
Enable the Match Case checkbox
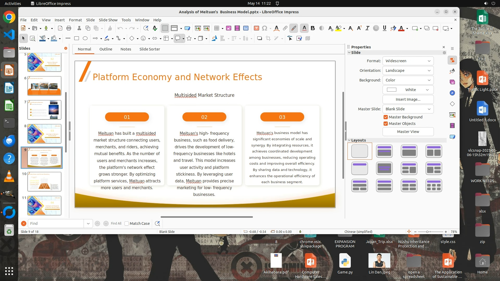point(127,223)
